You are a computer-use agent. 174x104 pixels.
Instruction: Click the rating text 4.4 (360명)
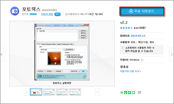(140, 28)
